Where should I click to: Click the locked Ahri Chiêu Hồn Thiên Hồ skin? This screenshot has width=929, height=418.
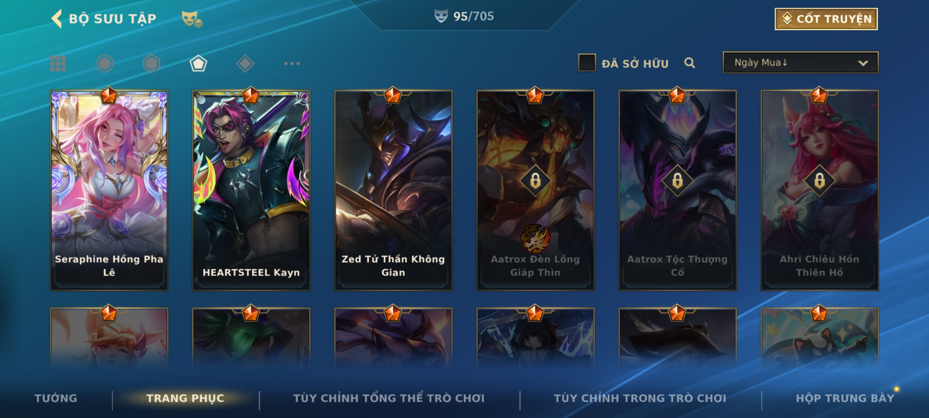[x=819, y=190]
